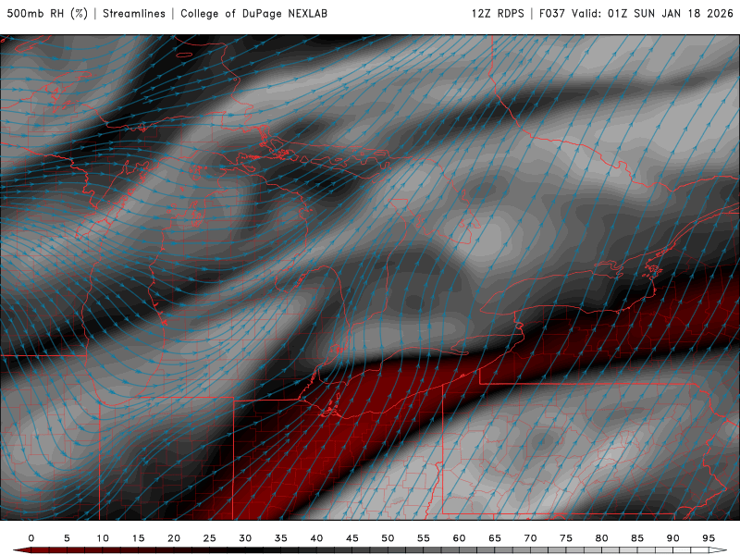Click the "75" value on the color scale
The width and height of the screenshot is (740, 555).
pos(566,538)
